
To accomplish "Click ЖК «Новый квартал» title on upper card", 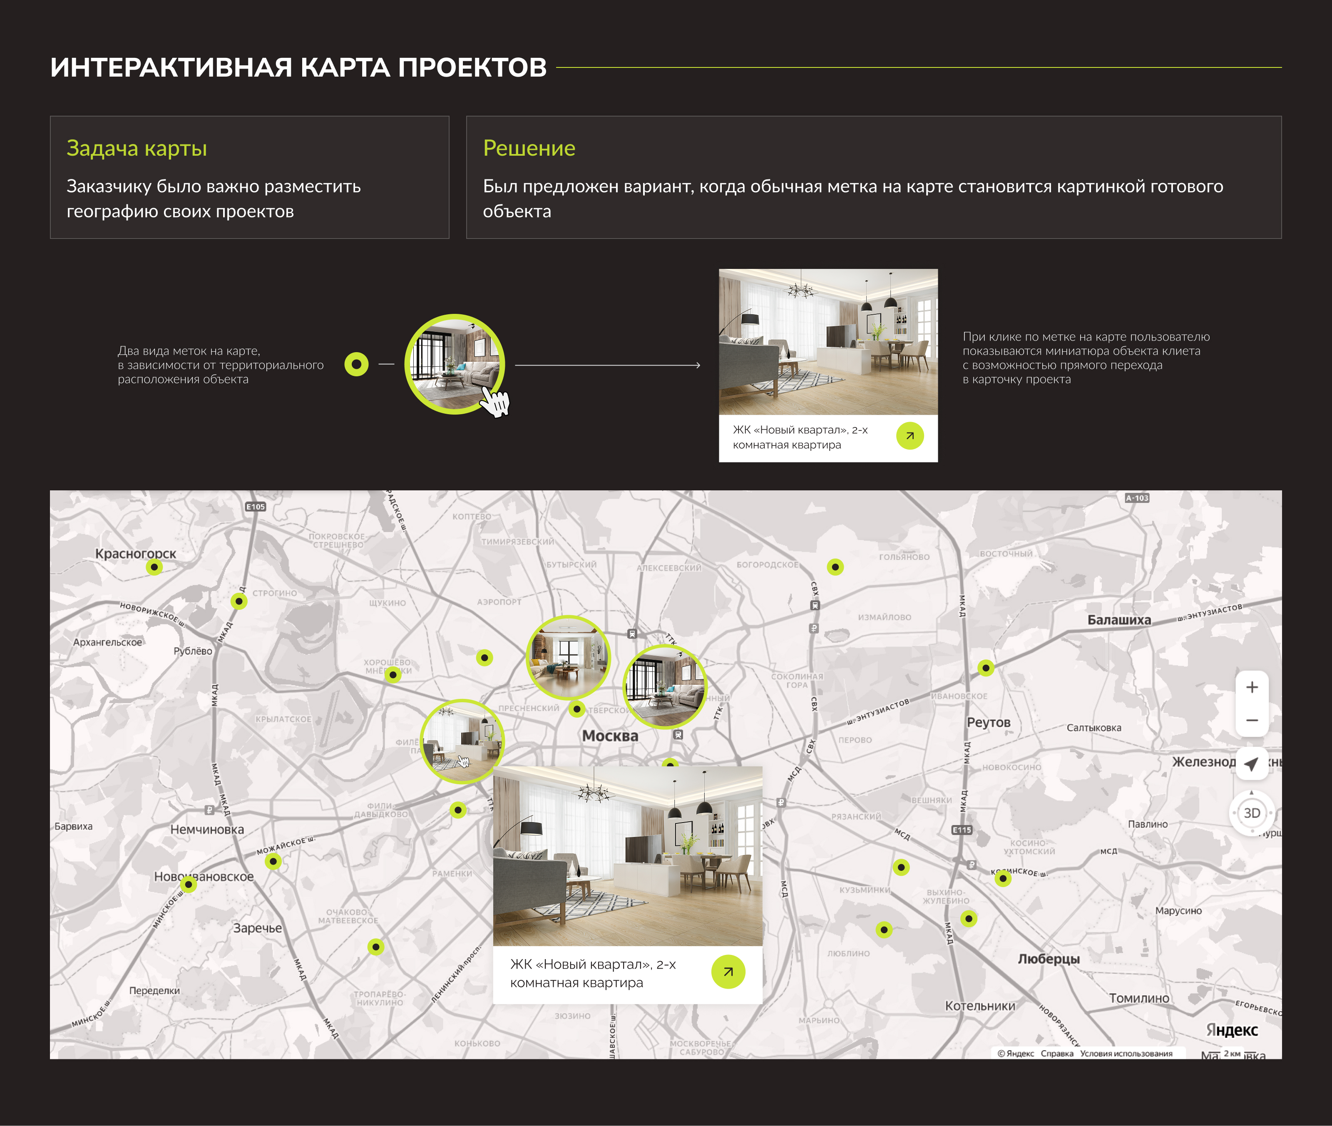I will (800, 437).
